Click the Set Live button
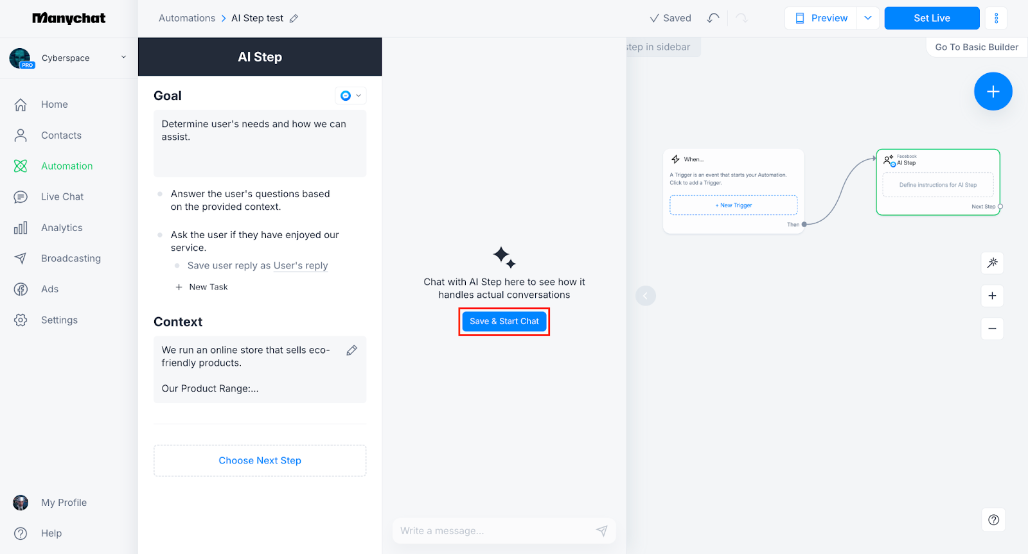This screenshot has width=1028, height=554. 932,18
